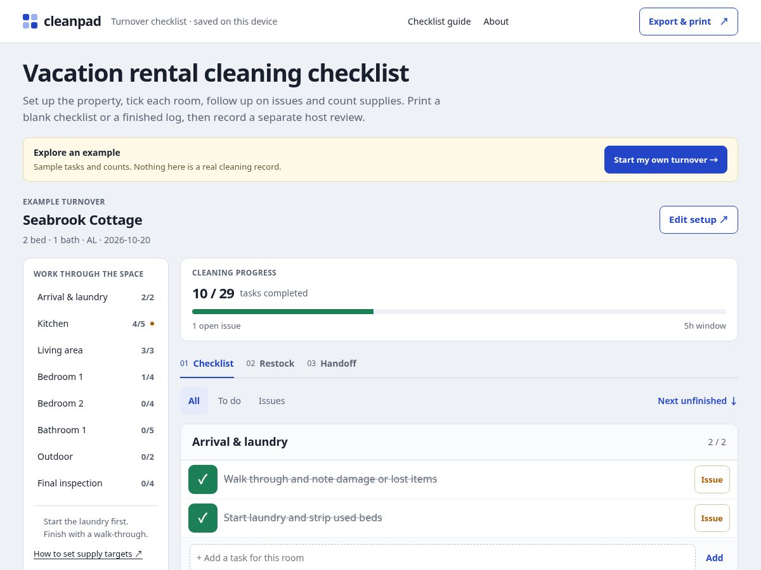Select the All filter
761x570 pixels.
(194, 401)
